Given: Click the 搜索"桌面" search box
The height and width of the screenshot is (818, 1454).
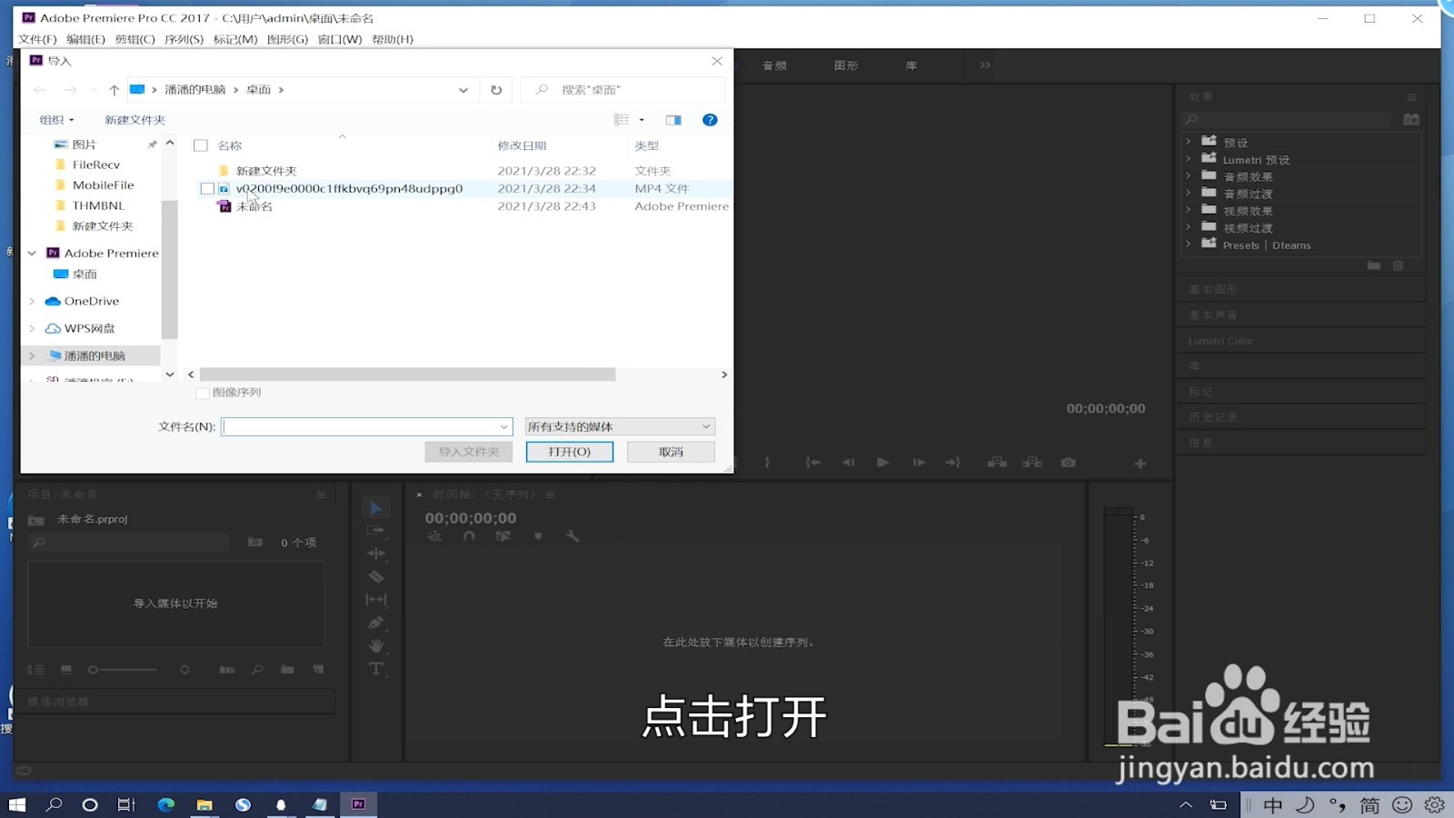Looking at the screenshot, I should tap(623, 90).
